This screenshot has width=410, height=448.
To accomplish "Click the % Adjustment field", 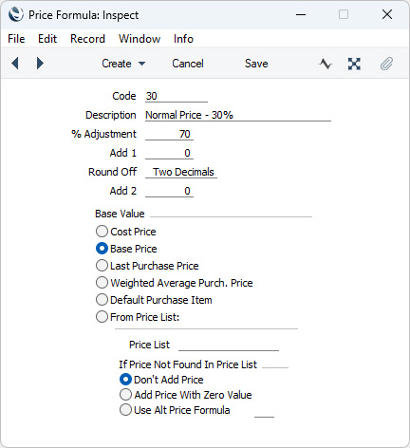I will pos(169,134).
